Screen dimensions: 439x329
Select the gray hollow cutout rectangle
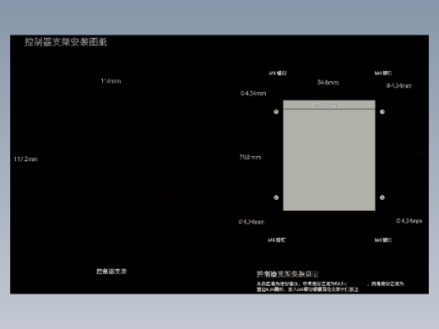point(329,155)
